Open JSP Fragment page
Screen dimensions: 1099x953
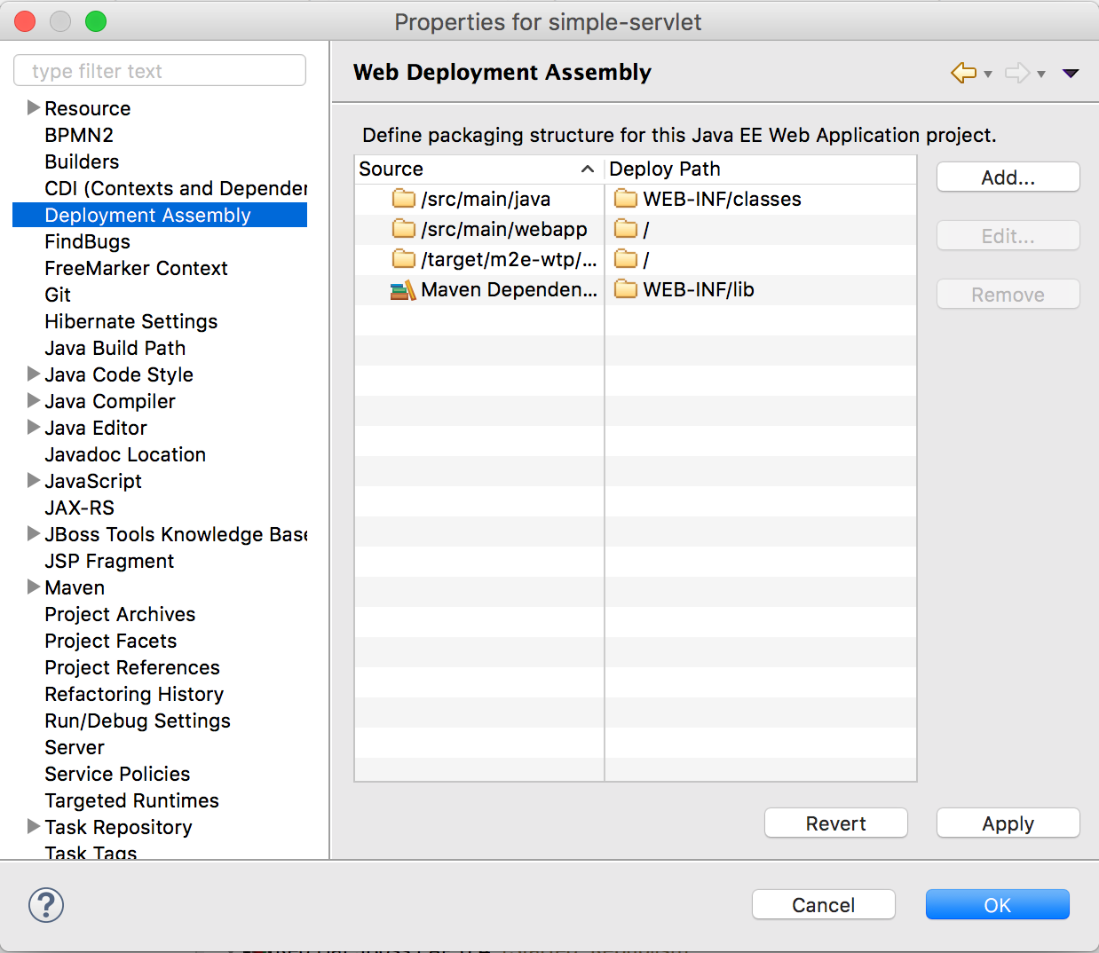(x=109, y=561)
